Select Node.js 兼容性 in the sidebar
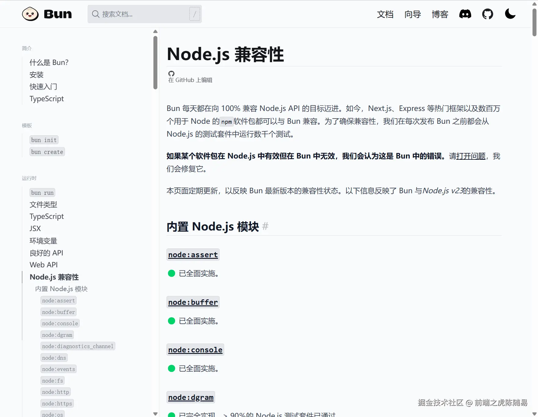Screen dimensions: 538x417 pos(54,277)
